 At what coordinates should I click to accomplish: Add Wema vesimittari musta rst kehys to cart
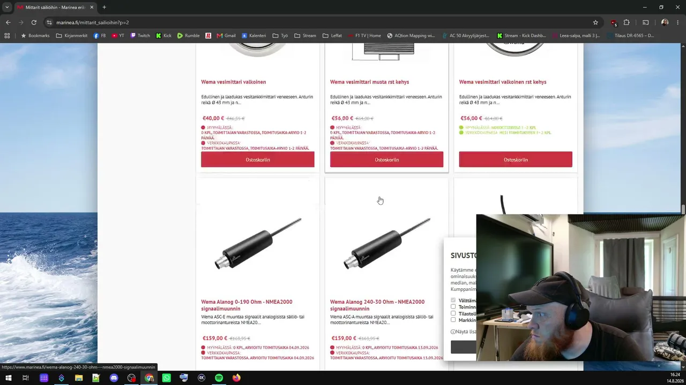386,160
